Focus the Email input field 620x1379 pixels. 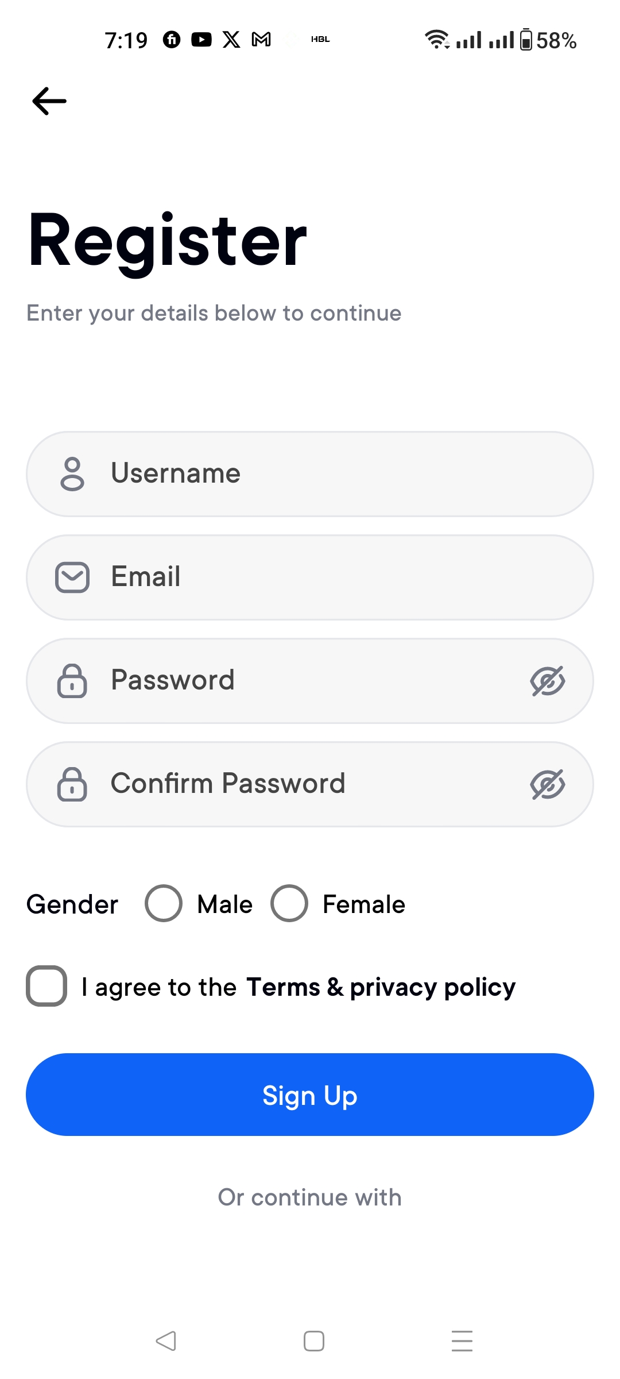coord(310,577)
